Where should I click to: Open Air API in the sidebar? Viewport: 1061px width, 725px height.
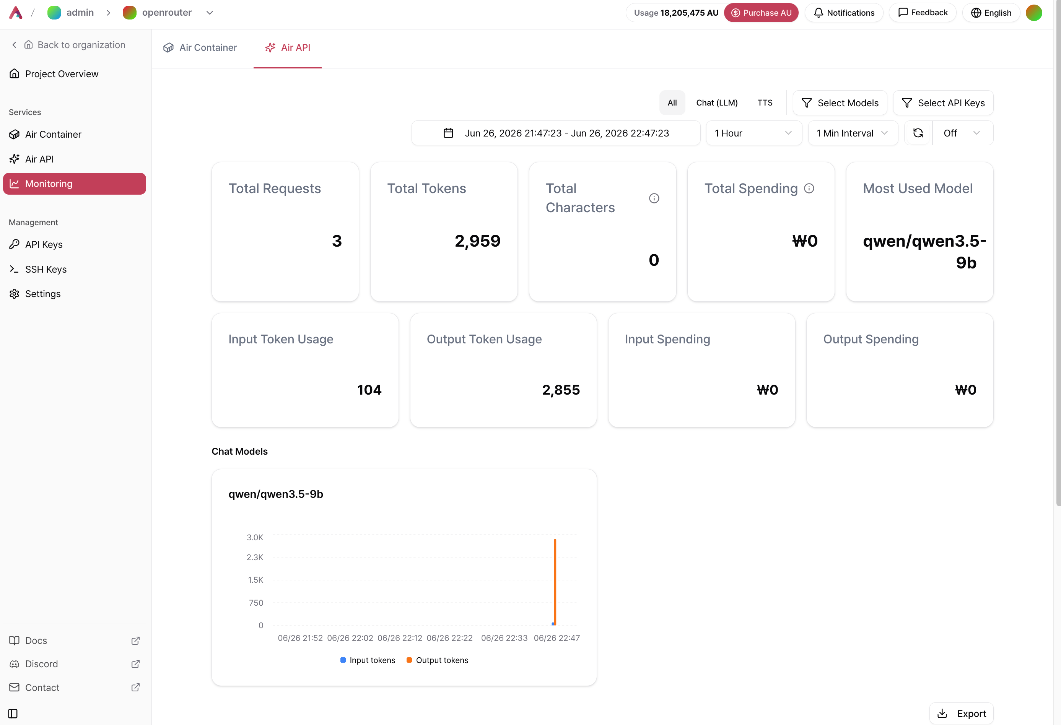tap(75, 159)
